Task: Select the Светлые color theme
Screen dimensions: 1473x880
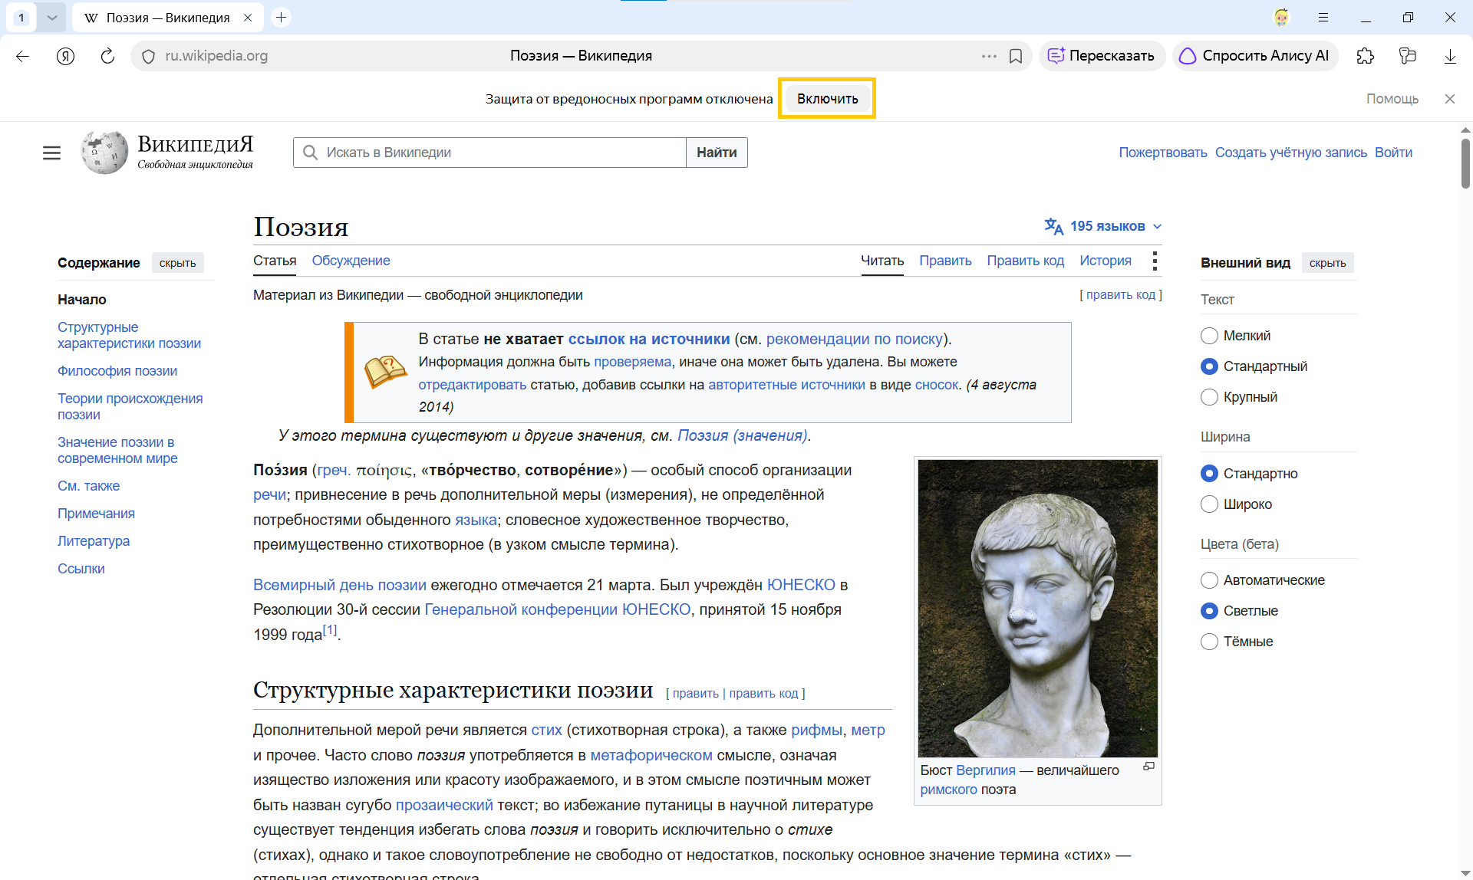Action: [x=1209, y=611]
